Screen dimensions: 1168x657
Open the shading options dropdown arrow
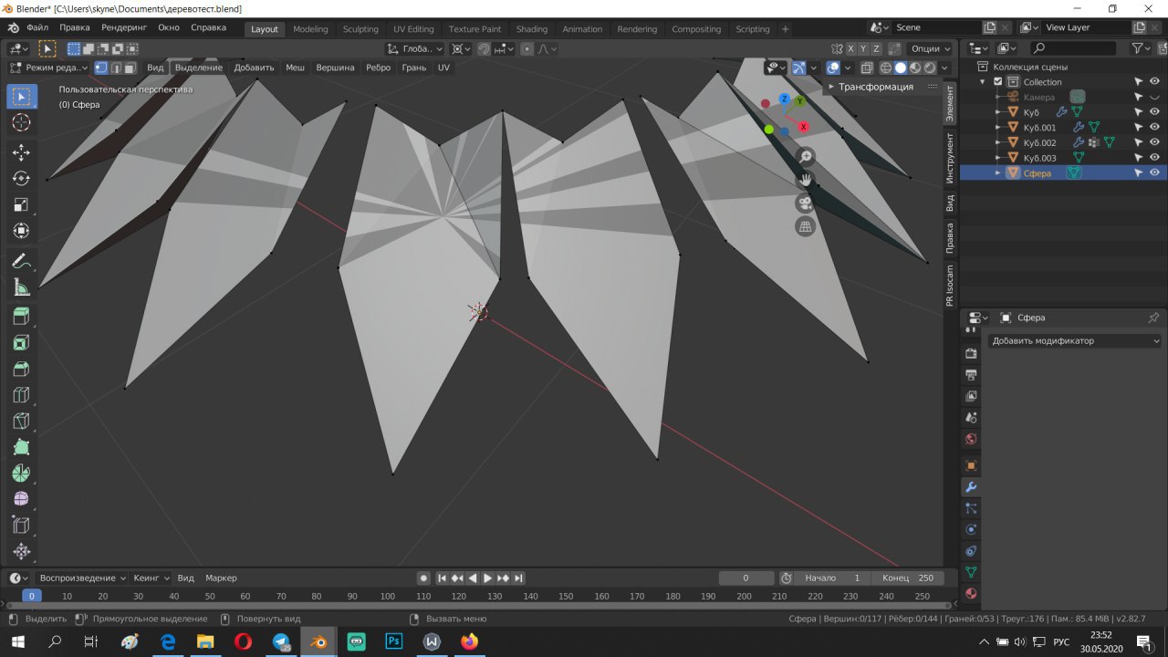click(x=945, y=68)
